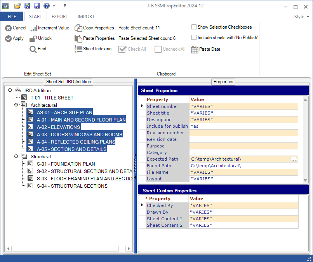Click the save icon in title bar
The image size is (313, 262).
click(x=37, y=6)
